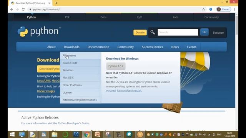This screenshot has width=246, height=138.
Task: Click the taskbar date and time clock
Action: 229,135
